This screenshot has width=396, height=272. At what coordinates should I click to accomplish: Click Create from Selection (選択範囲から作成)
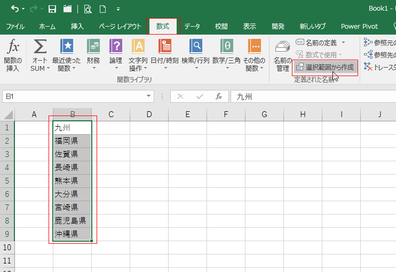(x=325, y=67)
